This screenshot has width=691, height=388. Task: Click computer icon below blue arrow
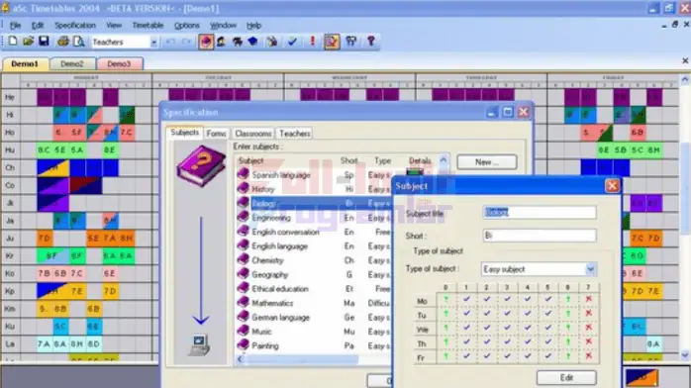click(x=199, y=344)
